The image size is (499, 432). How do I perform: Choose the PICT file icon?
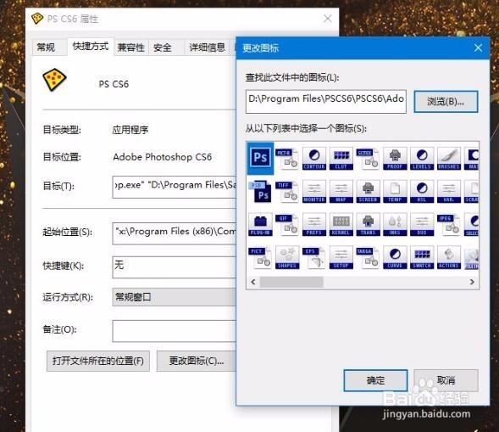tap(260, 257)
